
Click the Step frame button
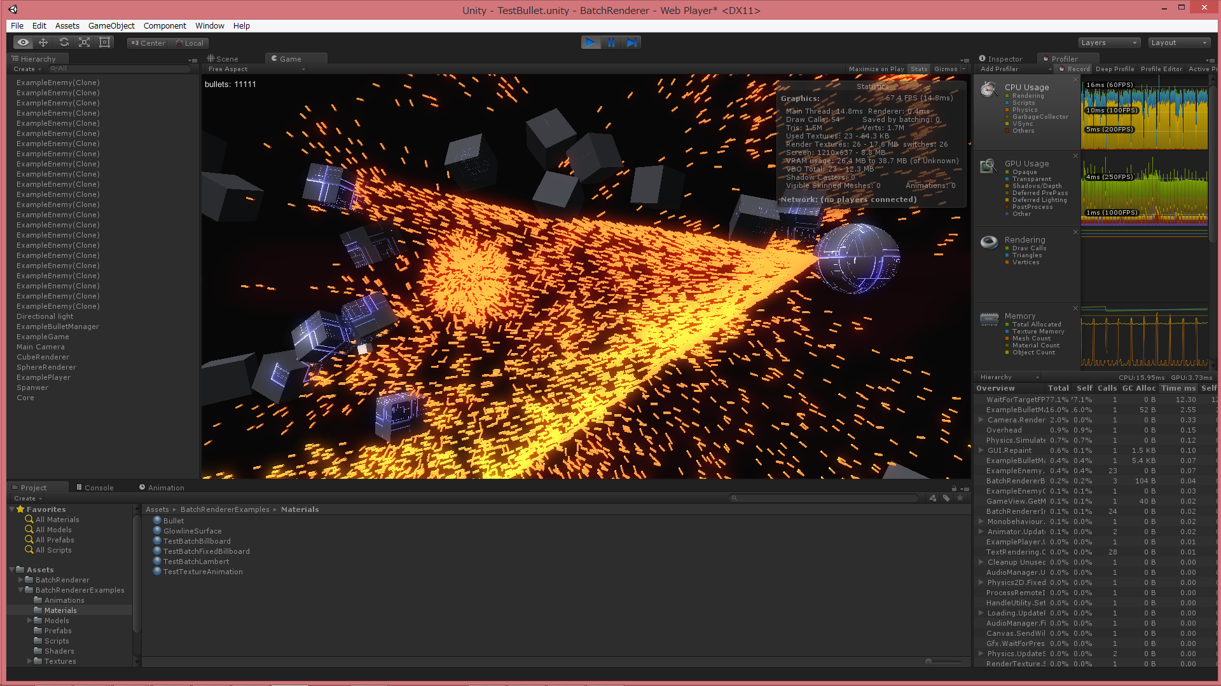pos(631,43)
